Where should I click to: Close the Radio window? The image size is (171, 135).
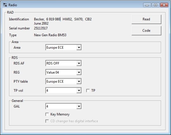pos(164,5)
